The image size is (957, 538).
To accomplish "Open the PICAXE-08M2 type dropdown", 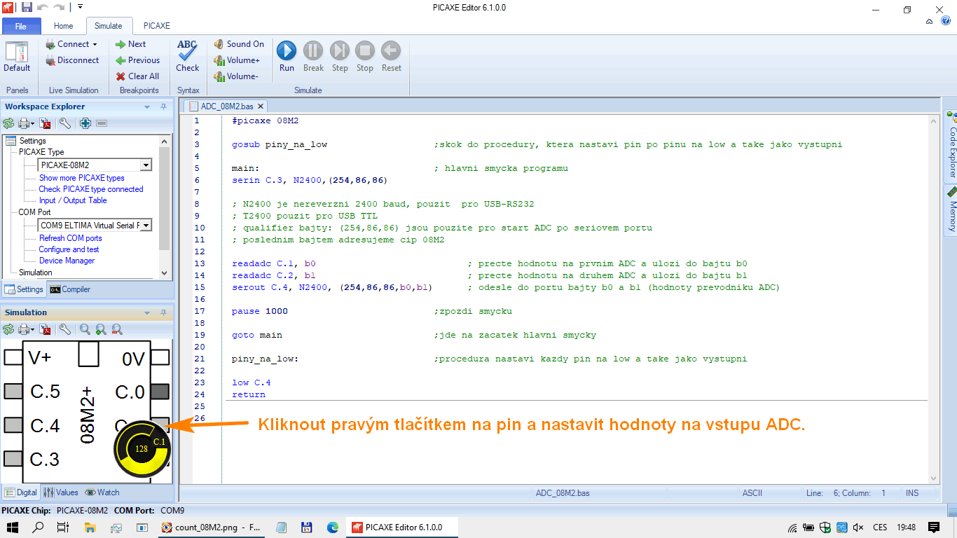I will pos(146,165).
